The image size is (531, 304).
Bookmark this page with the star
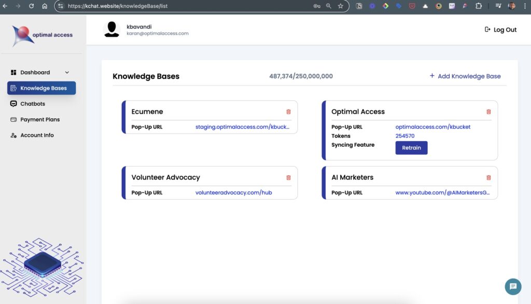pos(340,6)
